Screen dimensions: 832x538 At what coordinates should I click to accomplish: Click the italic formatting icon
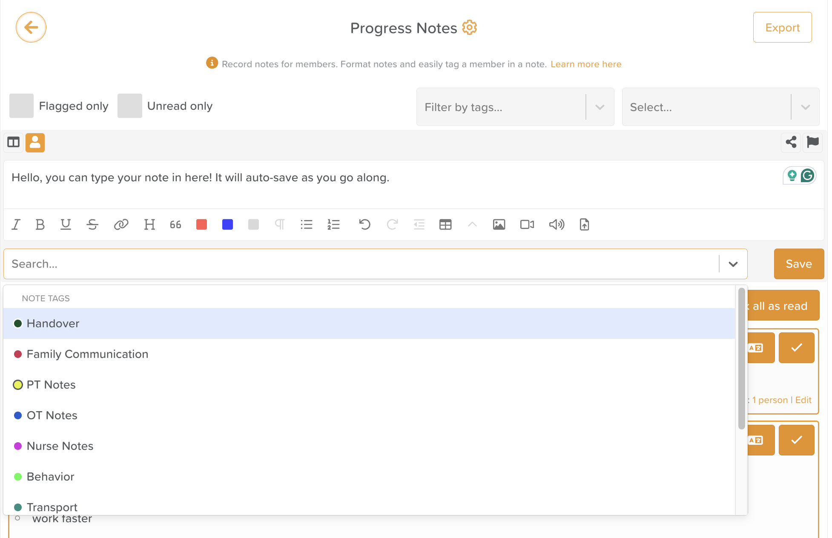(x=16, y=224)
